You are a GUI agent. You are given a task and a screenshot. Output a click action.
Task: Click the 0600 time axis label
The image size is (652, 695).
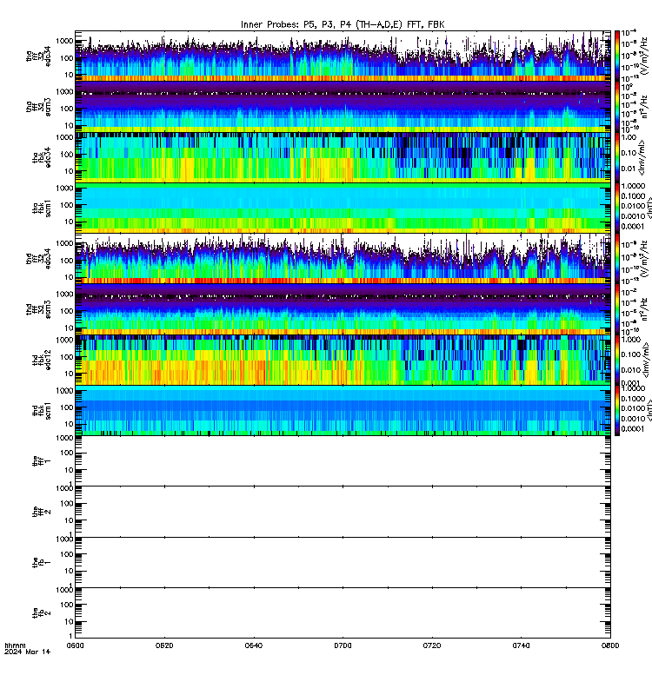point(76,645)
